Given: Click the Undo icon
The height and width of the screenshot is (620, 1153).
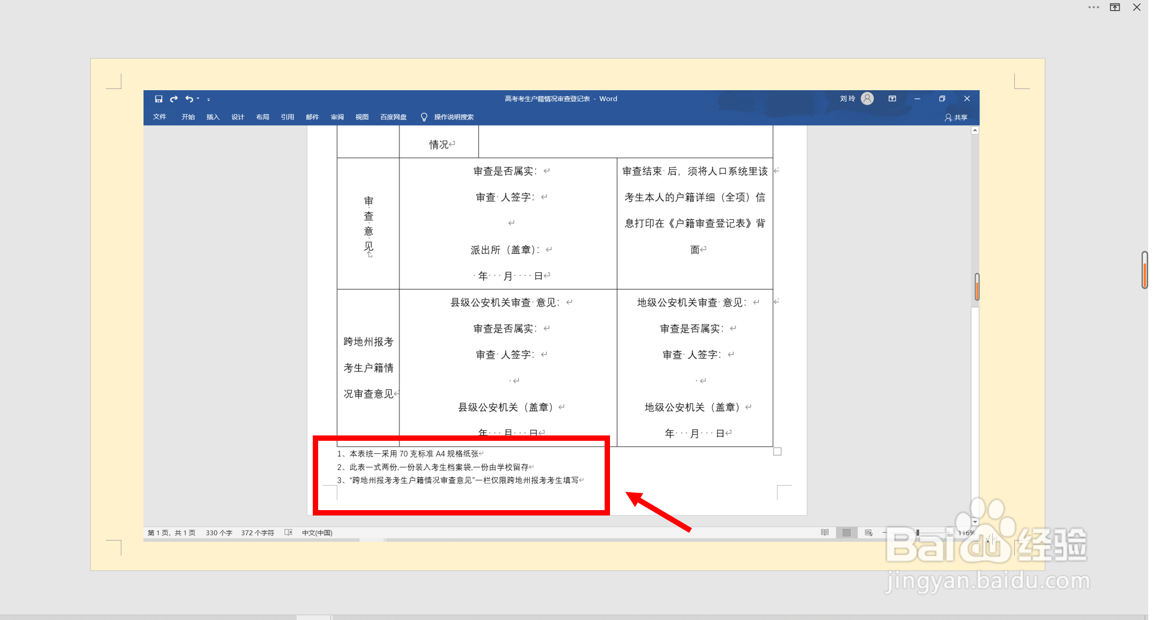Looking at the screenshot, I should point(189,99).
